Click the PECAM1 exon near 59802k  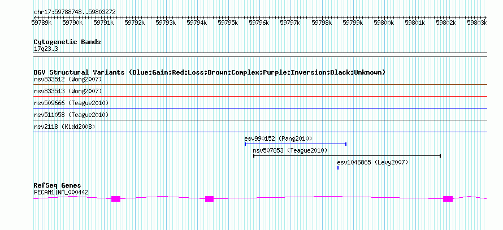[448, 199]
